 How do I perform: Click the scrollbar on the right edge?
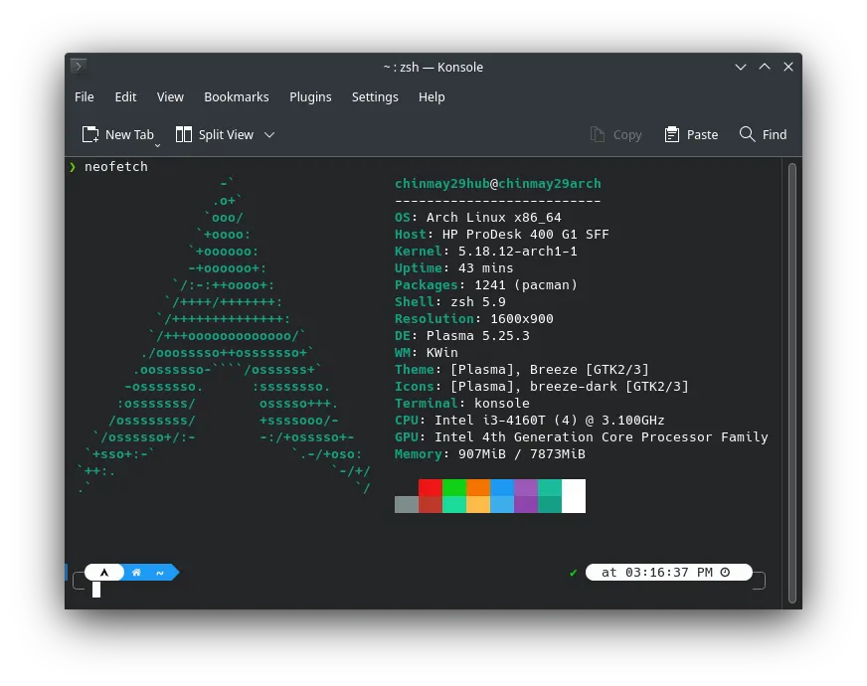tap(793, 378)
